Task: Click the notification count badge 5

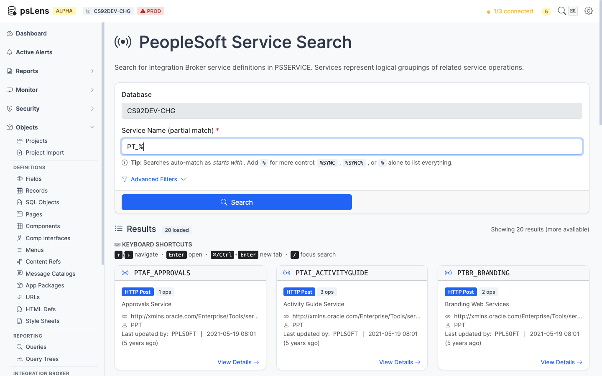Action: 546,11
